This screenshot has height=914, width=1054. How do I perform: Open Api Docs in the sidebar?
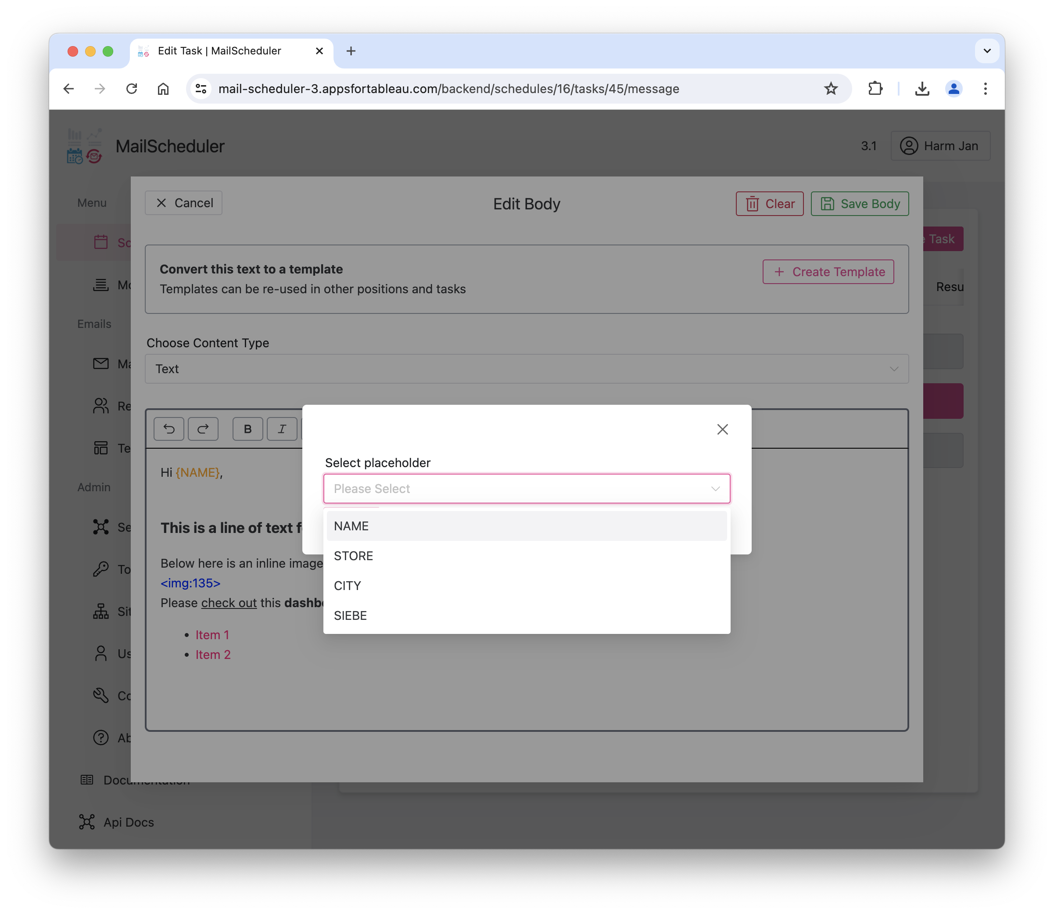(x=128, y=822)
